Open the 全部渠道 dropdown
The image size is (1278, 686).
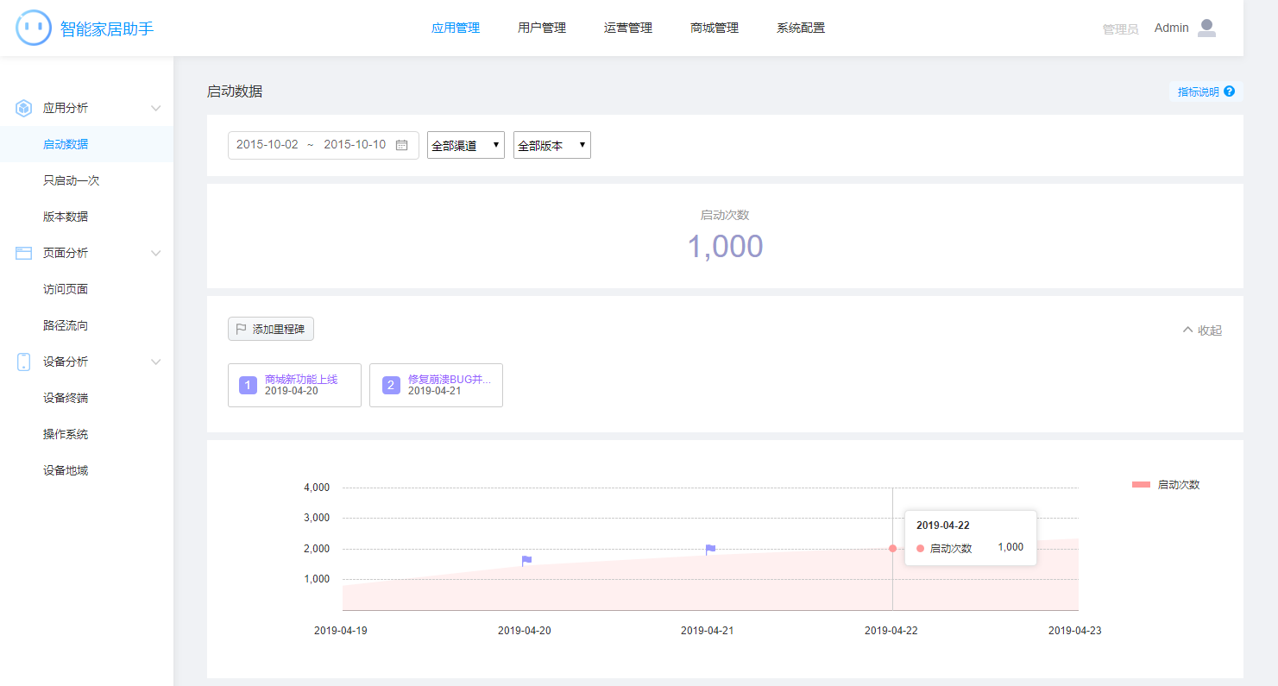coord(466,146)
